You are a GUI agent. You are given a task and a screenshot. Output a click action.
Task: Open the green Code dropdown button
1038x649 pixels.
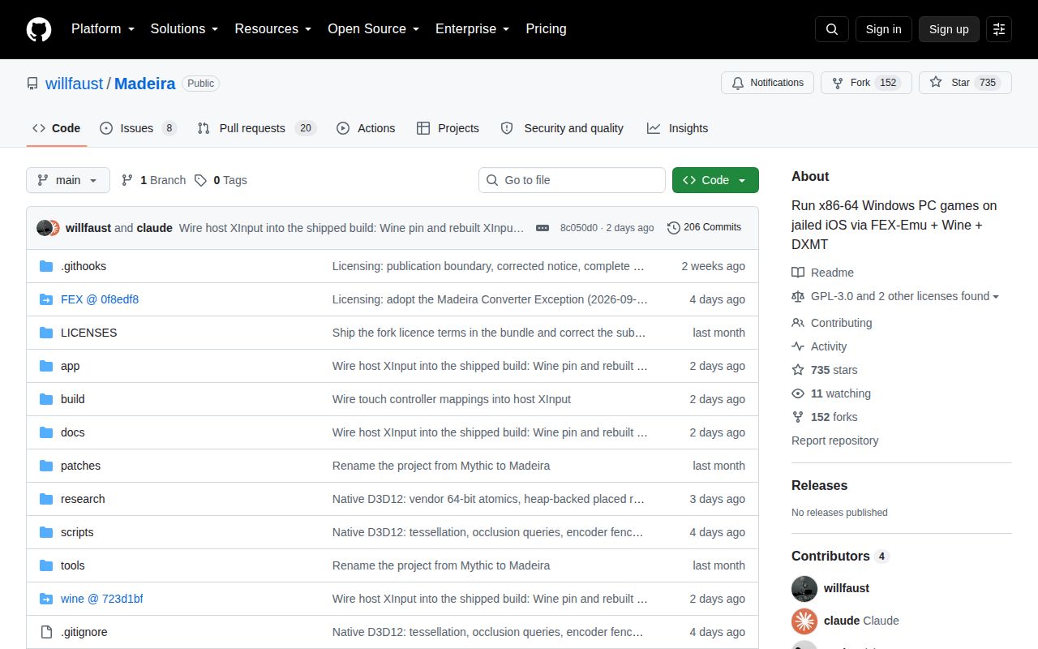point(715,180)
